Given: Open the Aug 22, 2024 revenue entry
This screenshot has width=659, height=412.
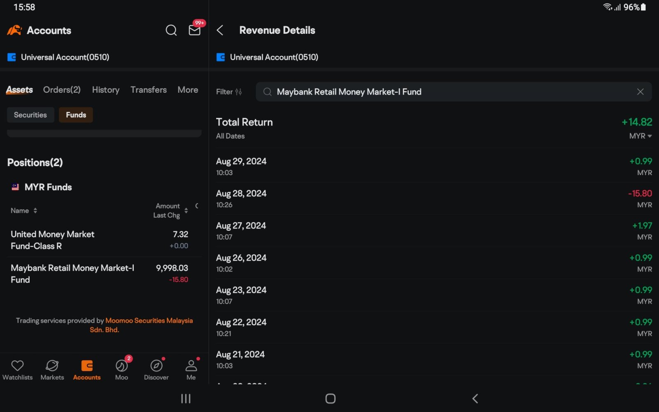Looking at the screenshot, I should (434, 327).
